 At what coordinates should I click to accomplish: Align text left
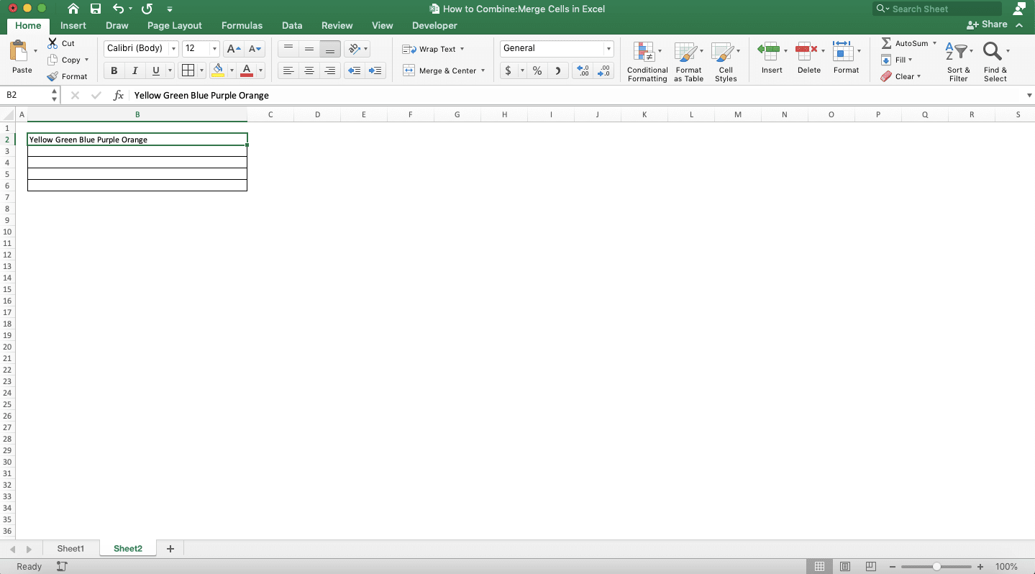(288, 70)
